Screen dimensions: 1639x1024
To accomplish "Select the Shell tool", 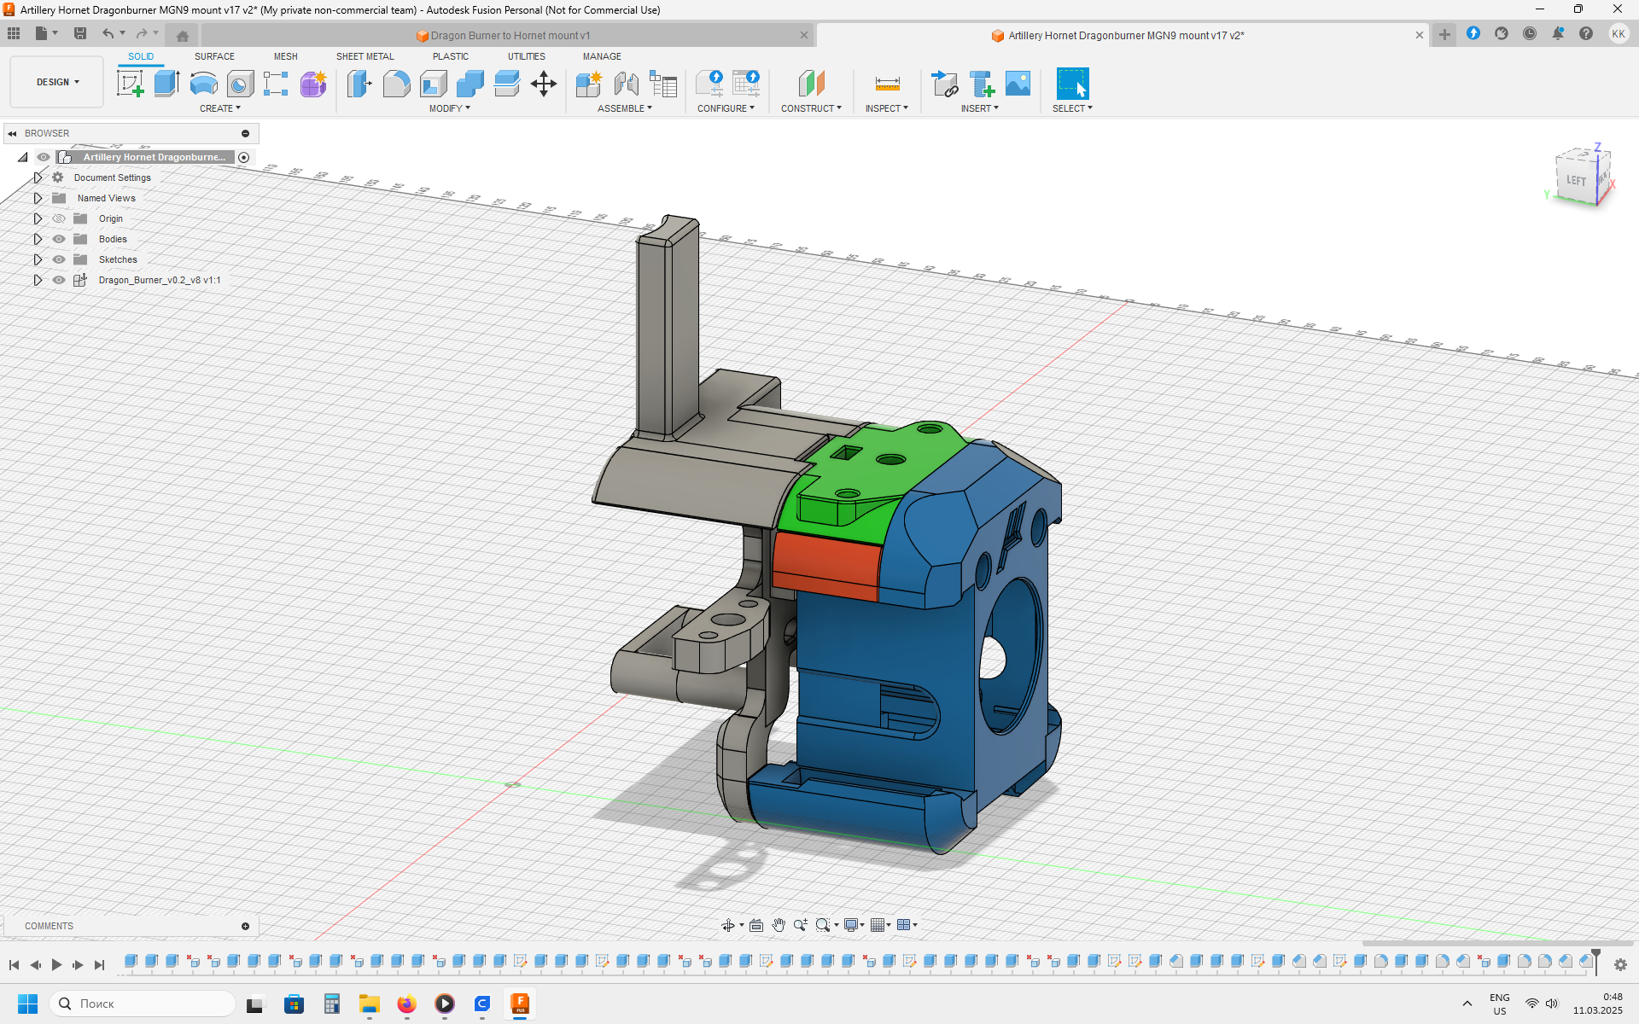I will click(433, 84).
